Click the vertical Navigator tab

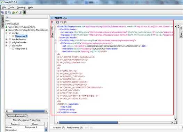point(2,22)
